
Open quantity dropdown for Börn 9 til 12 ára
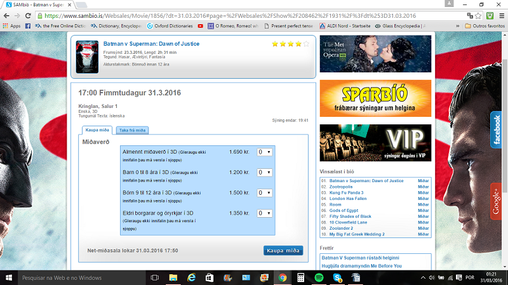point(265,193)
